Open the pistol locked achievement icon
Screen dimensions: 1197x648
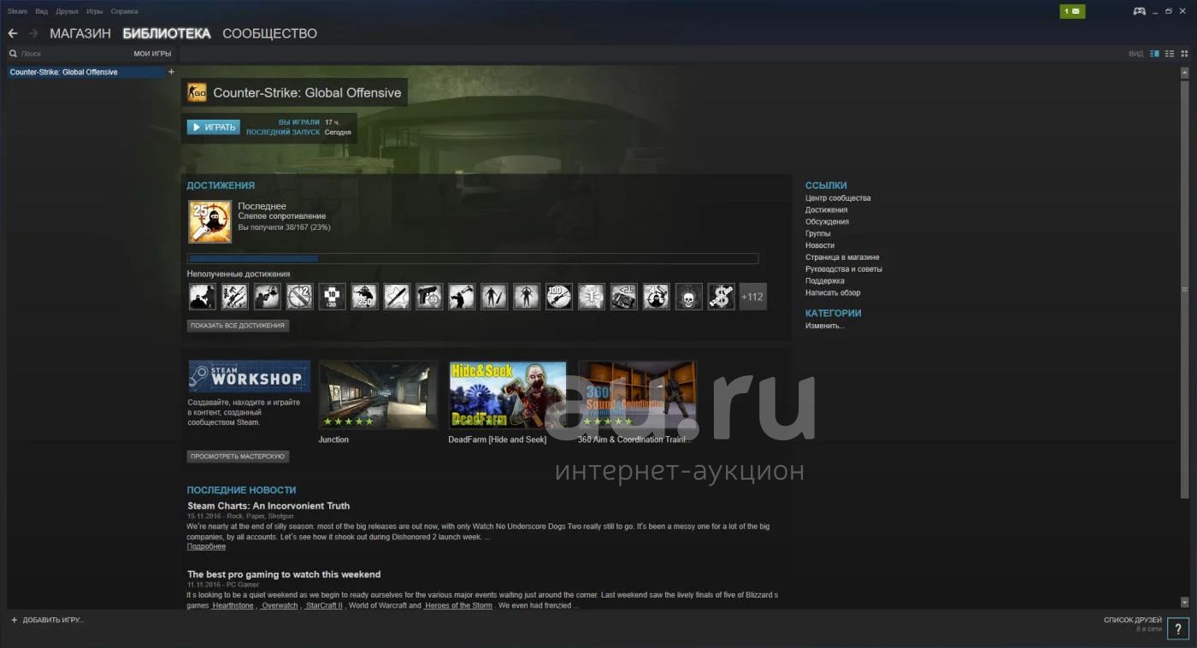(x=430, y=297)
